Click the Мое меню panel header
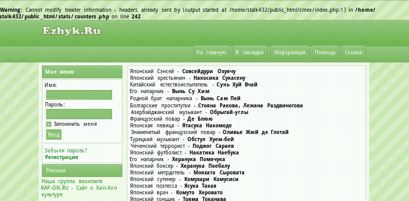Image resolution: width=409 pixels, height=201 pixels. click(x=82, y=72)
